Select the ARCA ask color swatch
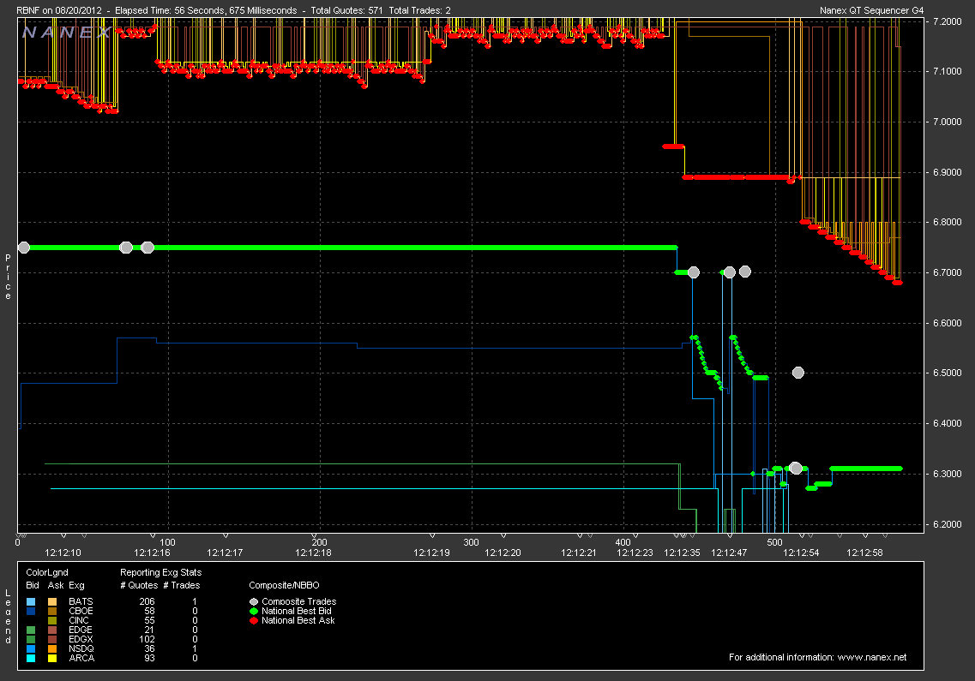975x681 pixels. point(52,658)
